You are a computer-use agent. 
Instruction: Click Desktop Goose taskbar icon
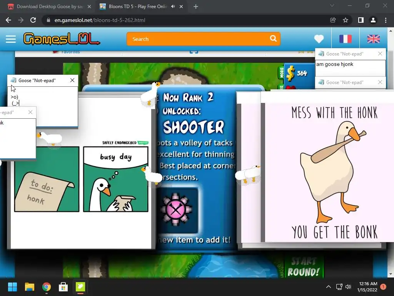click(x=80, y=287)
